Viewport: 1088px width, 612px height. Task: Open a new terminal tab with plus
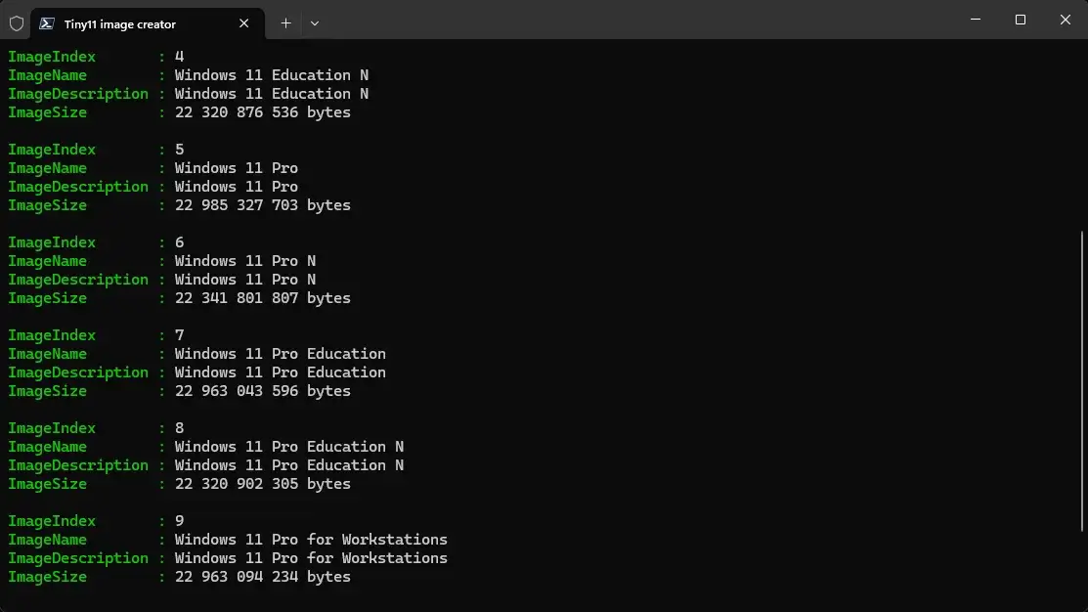pyautogui.click(x=285, y=23)
